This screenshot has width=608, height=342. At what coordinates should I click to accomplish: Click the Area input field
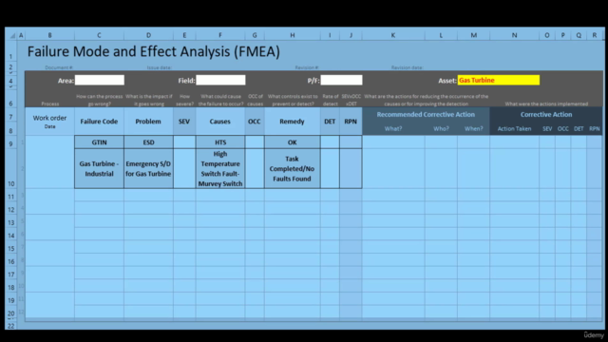click(x=100, y=80)
